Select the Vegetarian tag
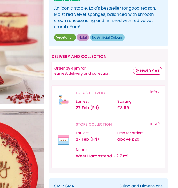This screenshot has width=178, height=188. tap(65, 37)
